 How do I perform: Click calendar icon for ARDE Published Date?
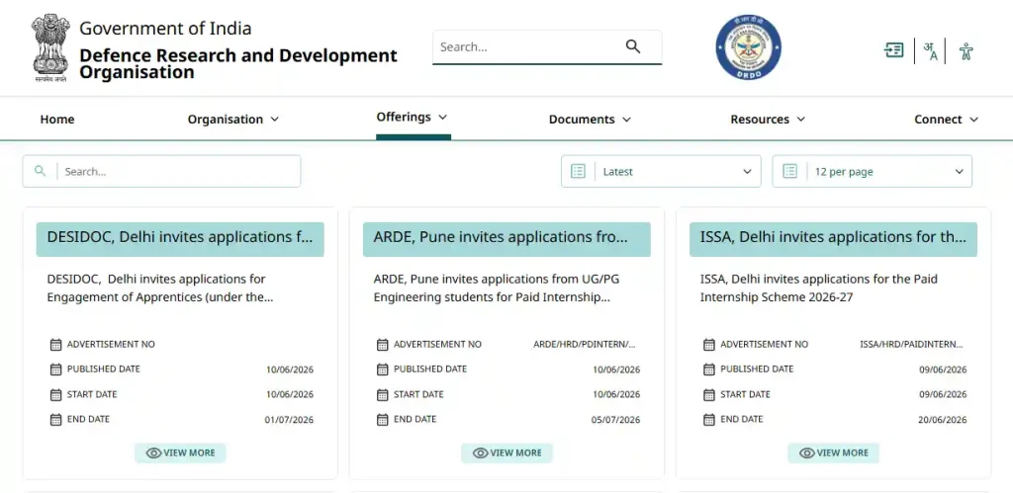click(x=383, y=370)
